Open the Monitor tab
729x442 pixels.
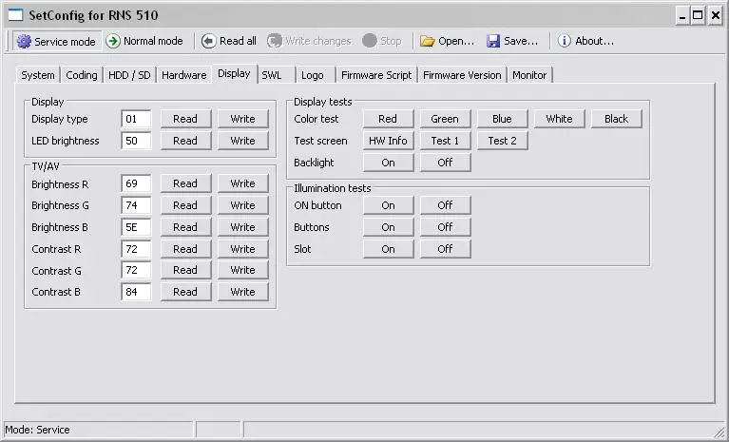click(529, 75)
